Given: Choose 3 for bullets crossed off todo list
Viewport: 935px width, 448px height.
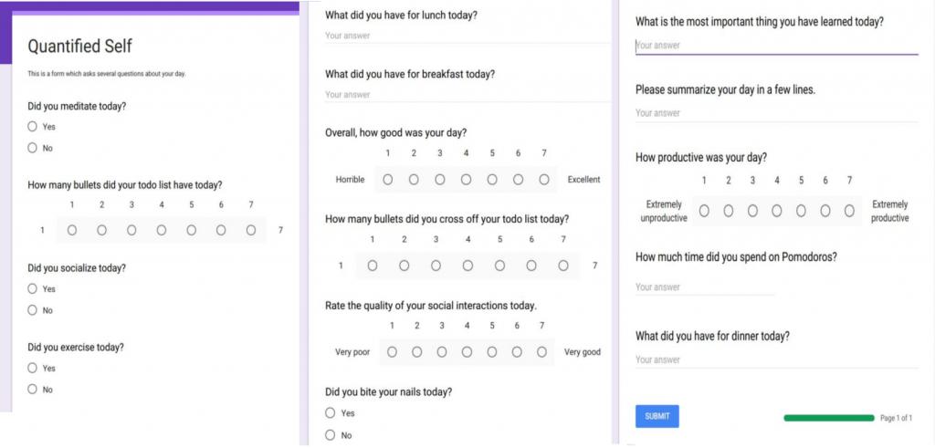Looking at the screenshot, I should [x=436, y=266].
